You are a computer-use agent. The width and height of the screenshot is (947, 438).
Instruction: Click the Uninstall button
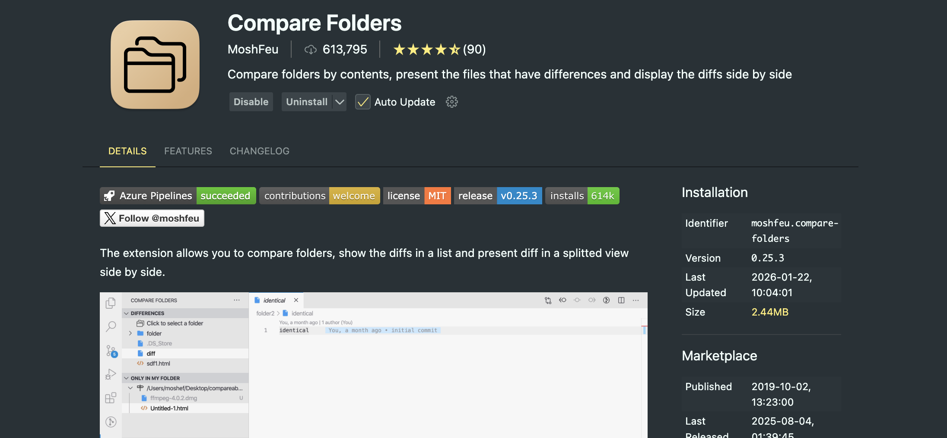coord(306,102)
